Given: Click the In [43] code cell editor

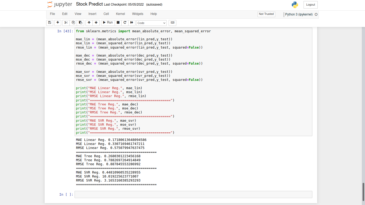Looking at the screenshot, I should click(193, 82).
